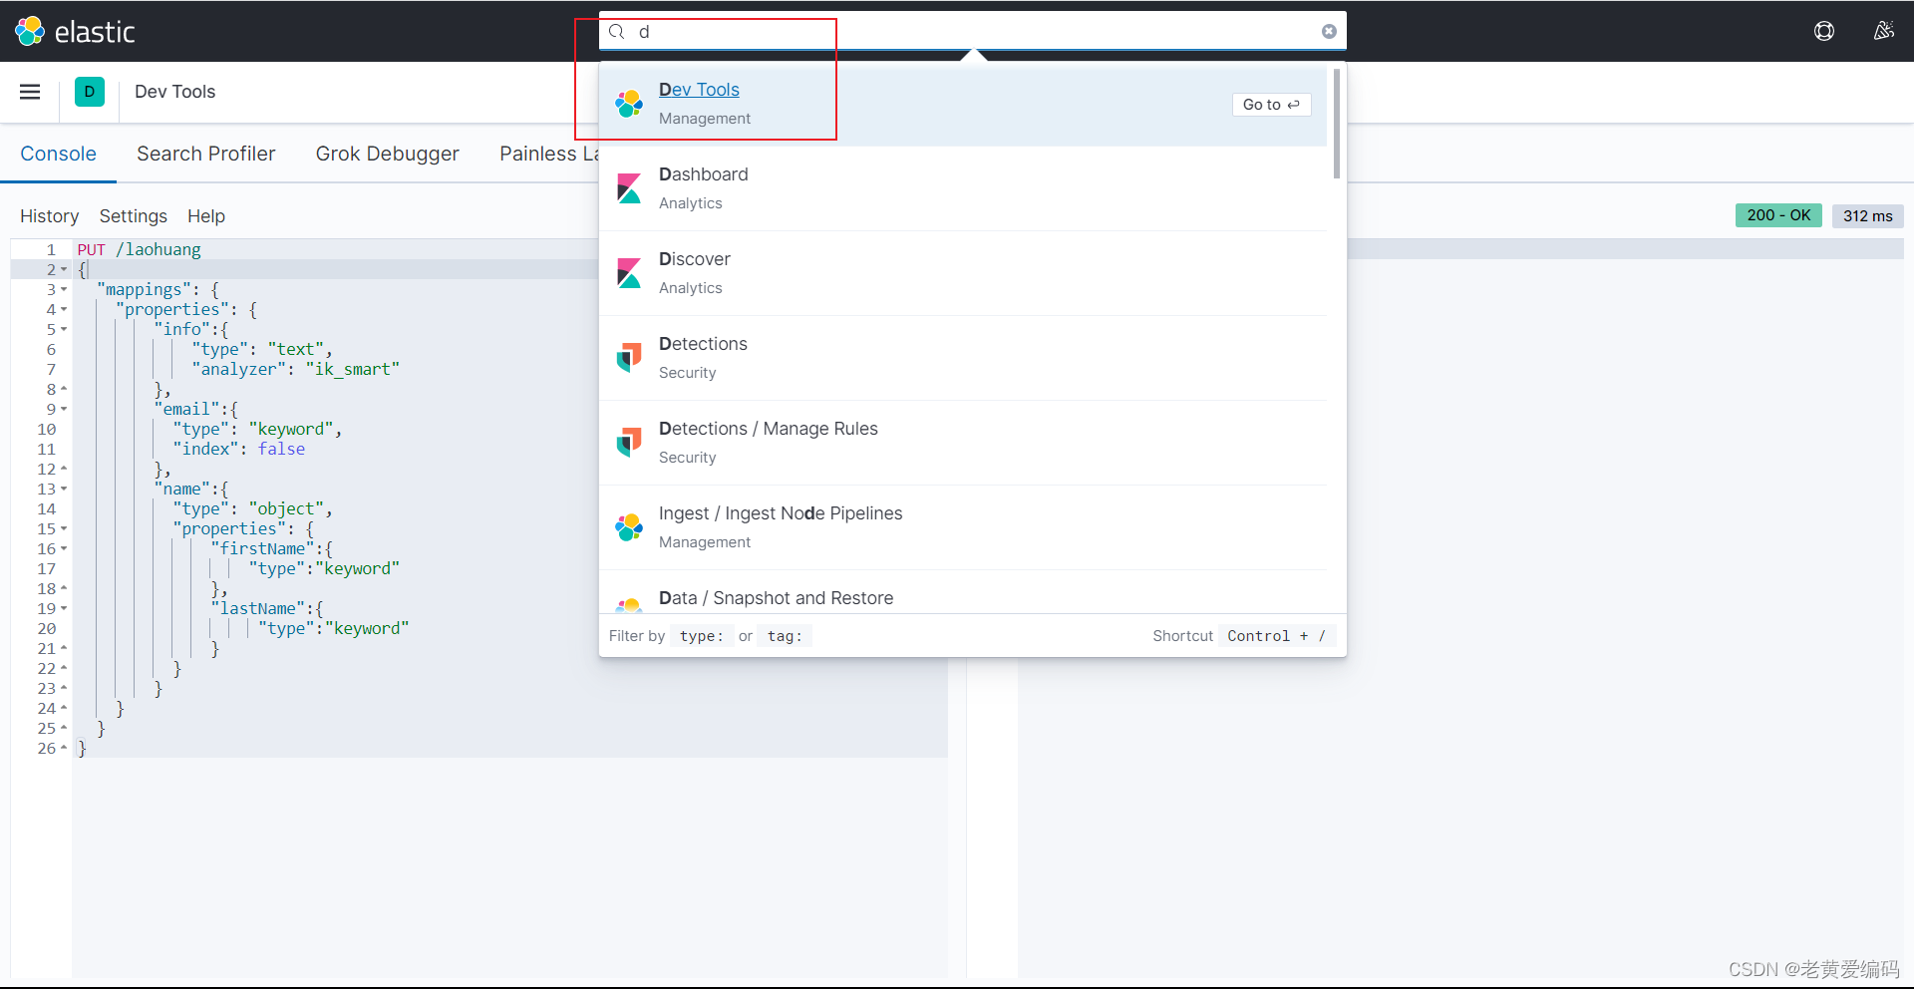Select Data / Snapshot and Restore result

(963, 593)
